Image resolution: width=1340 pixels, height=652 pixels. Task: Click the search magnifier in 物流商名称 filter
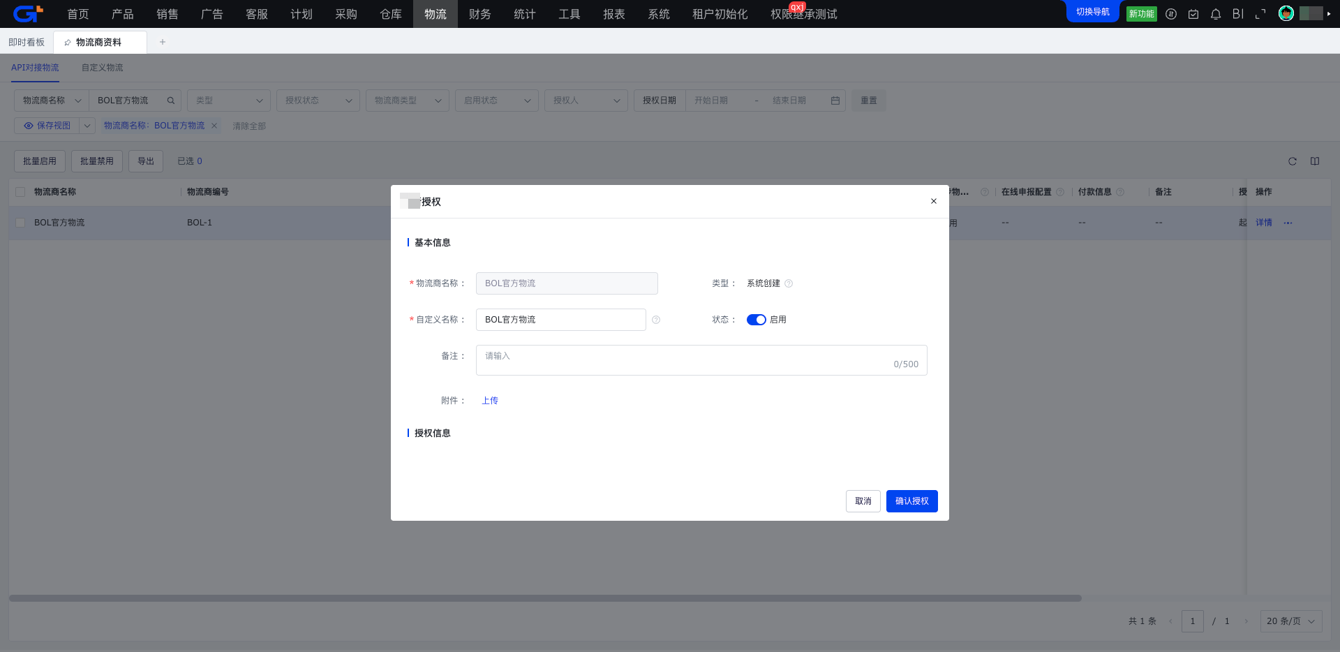(x=170, y=101)
